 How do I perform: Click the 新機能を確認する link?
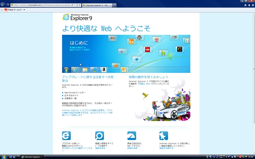pyautogui.click(x=78, y=48)
